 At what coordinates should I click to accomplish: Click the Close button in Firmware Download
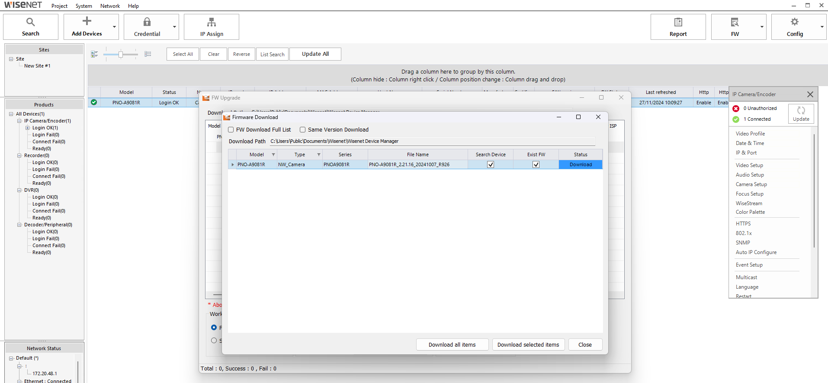(x=585, y=344)
